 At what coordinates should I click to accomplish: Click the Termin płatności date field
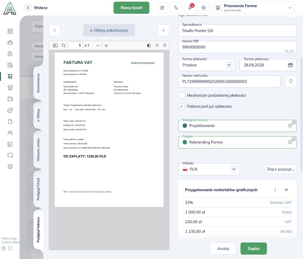tap(268, 65)
